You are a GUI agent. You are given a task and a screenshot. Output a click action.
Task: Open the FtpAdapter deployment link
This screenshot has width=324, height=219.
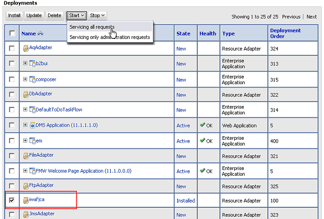tap(41, 185)
